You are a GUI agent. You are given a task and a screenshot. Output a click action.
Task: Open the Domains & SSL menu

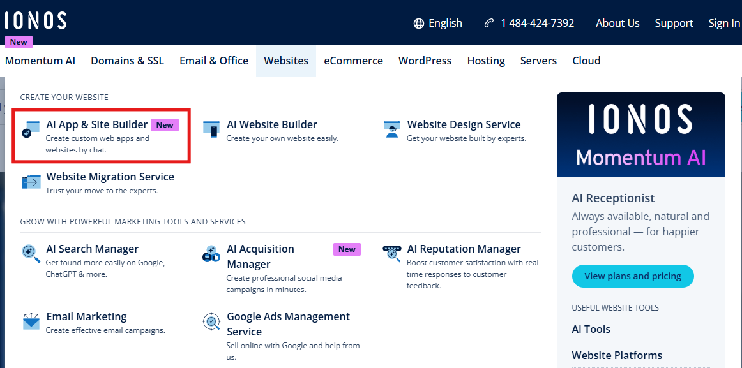point(127,61)
